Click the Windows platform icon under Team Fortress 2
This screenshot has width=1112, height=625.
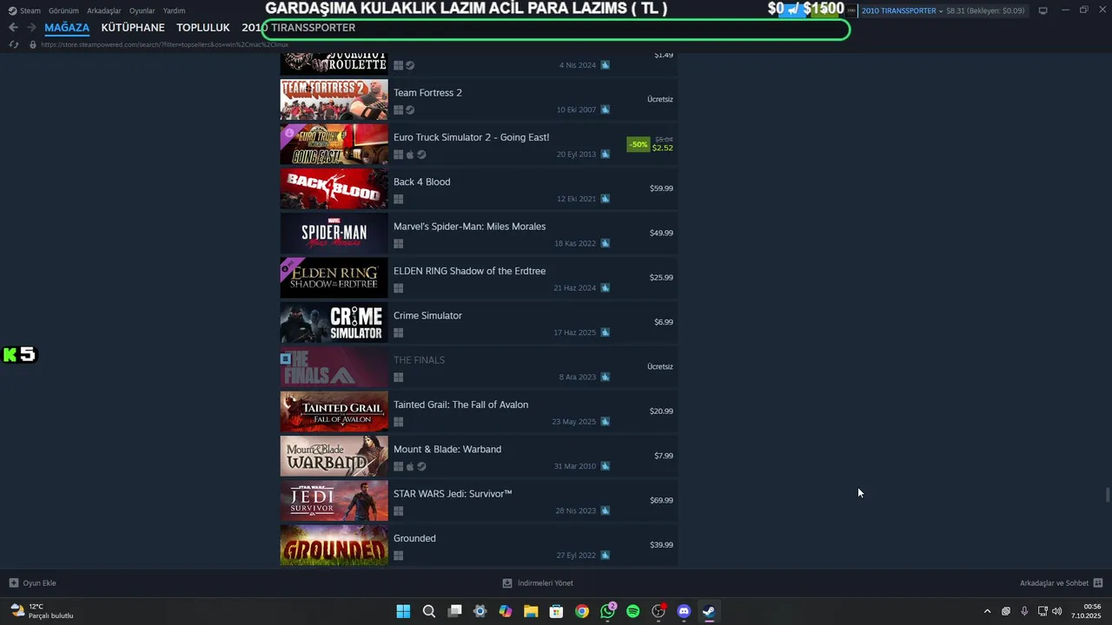pyautogui.click(x=398, y=110)
